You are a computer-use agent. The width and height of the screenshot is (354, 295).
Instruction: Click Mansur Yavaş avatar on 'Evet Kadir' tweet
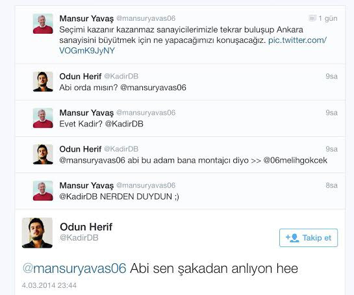point(43,118)
